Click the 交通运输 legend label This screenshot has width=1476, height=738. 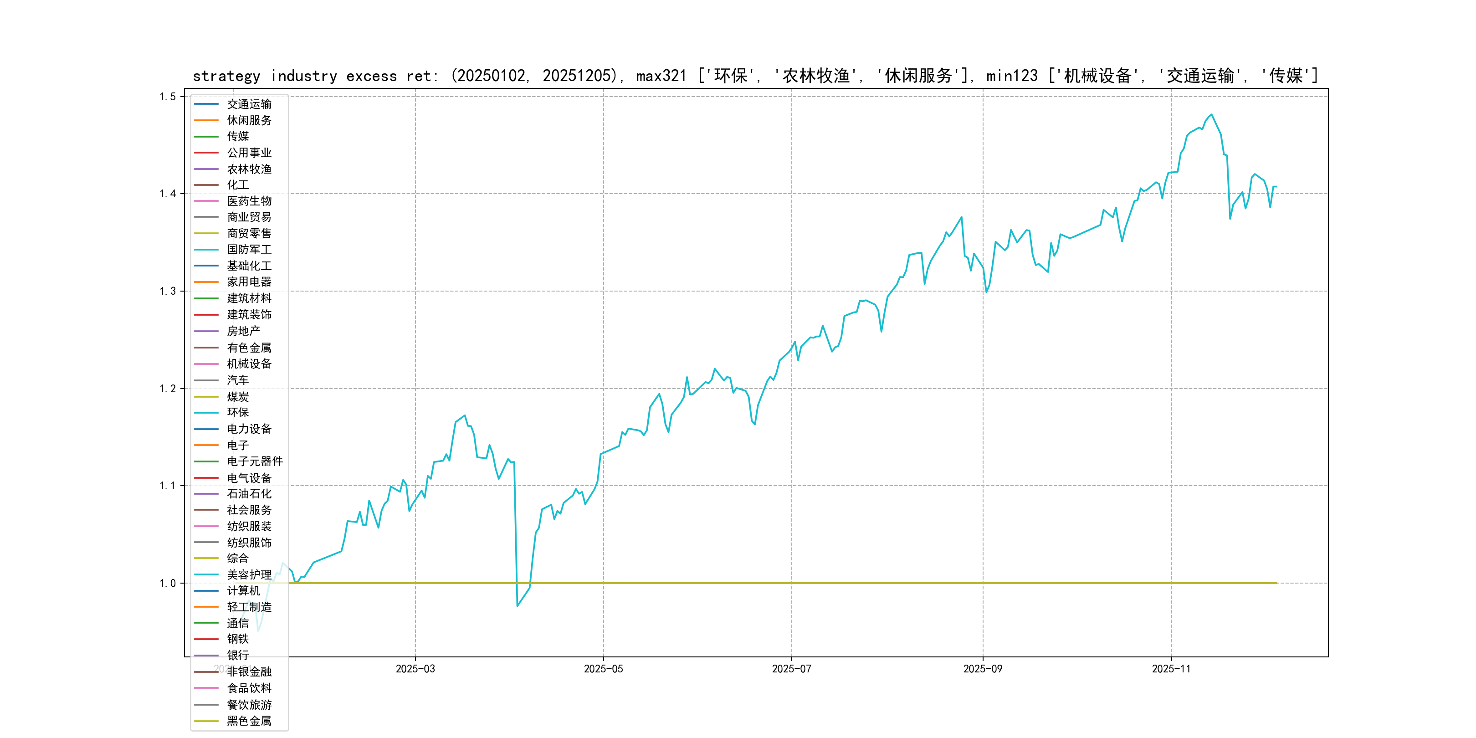[x=249, y=104]
